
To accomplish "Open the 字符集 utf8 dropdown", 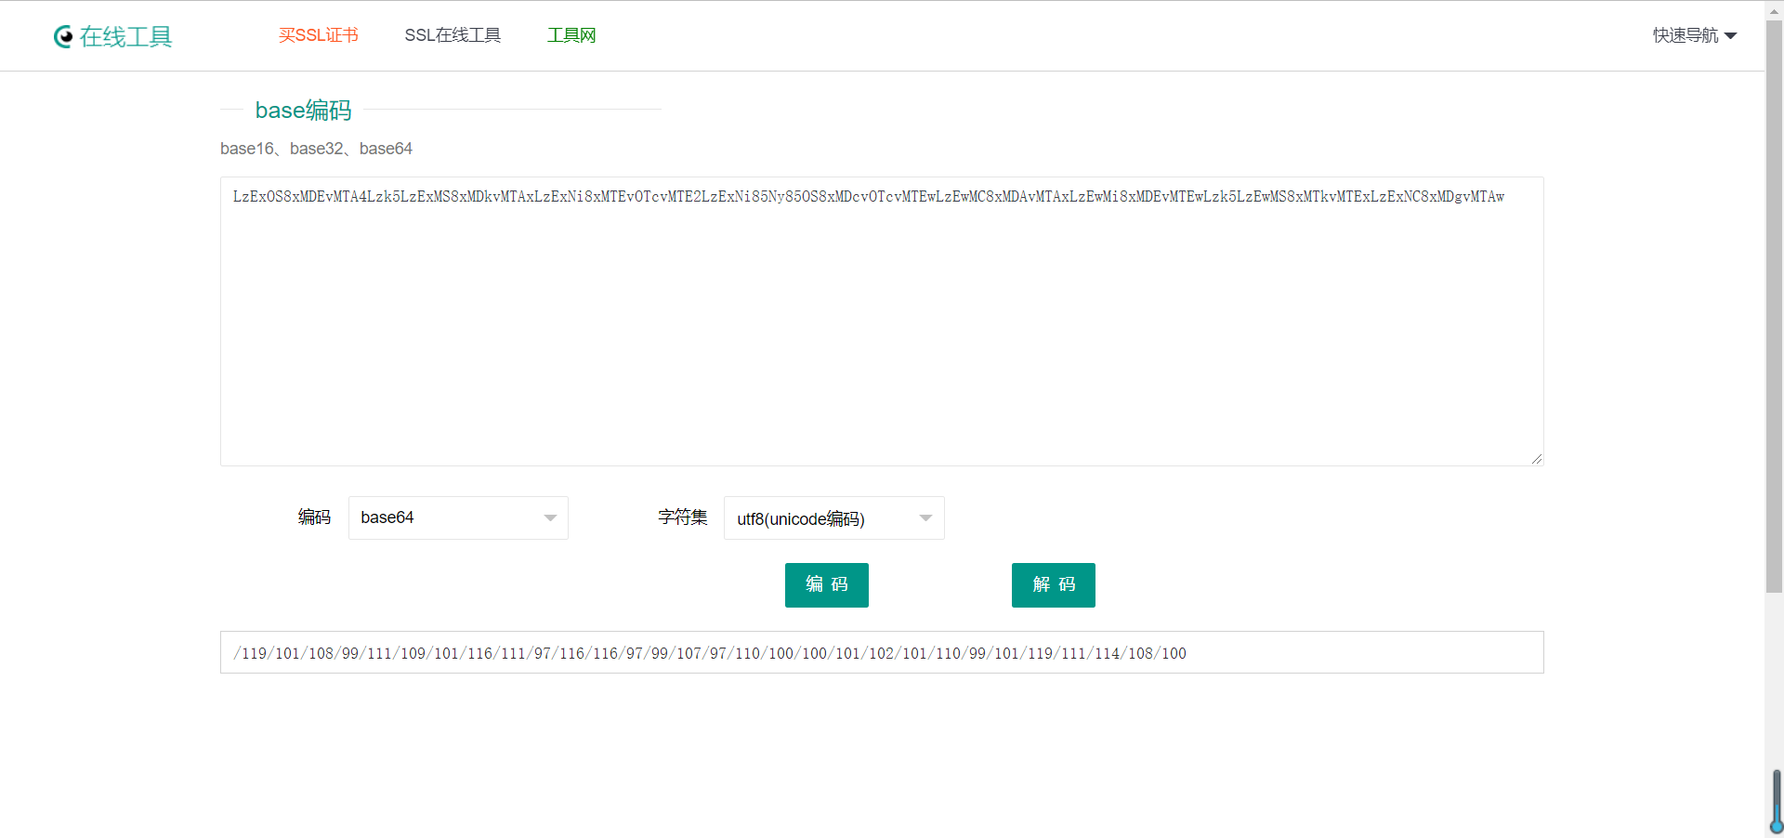I will (833, 517).
